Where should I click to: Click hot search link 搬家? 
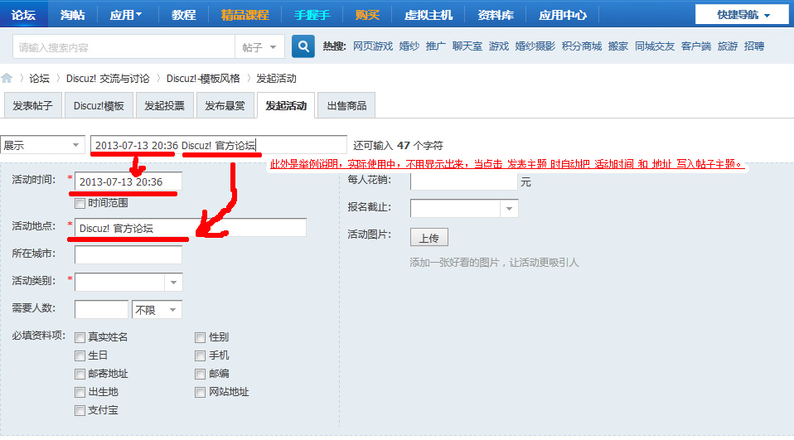click(617, 46)
